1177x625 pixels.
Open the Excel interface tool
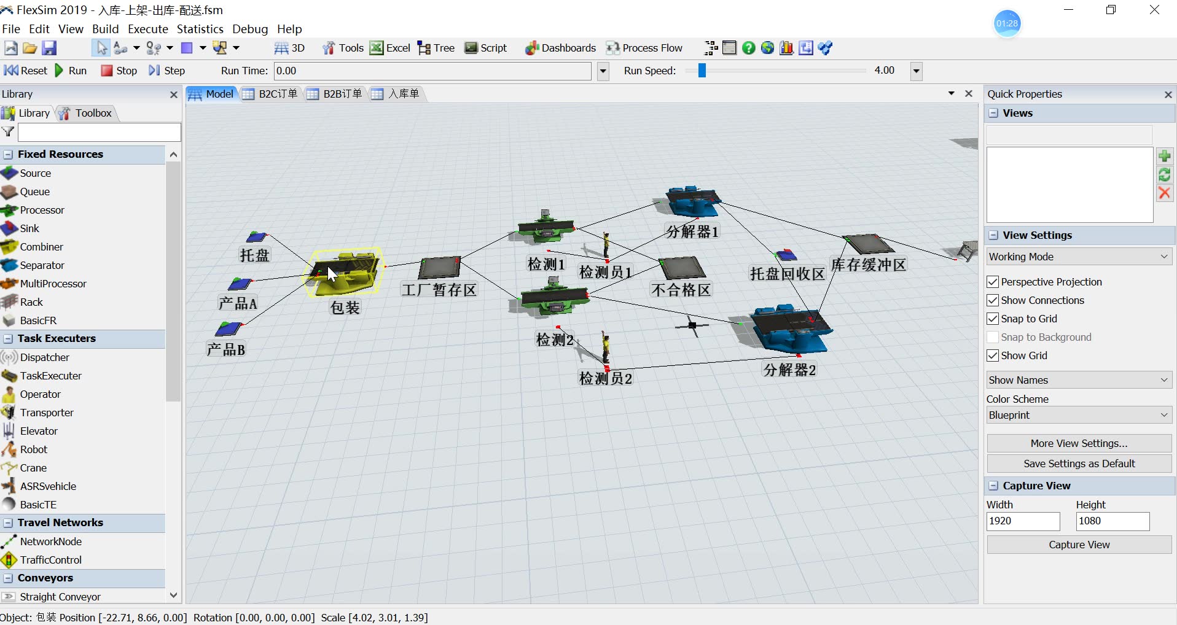(x=390, y=48)
